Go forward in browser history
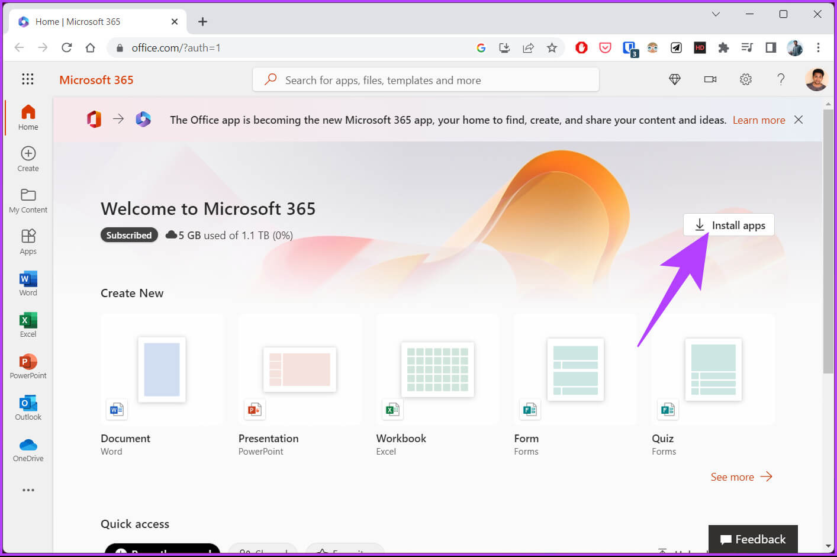The height and width of the screenshot is (557, 837). click(43, 47)
